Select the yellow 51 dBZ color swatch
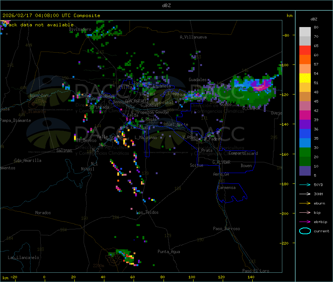333x282 pixels. pyautogui.click(x=305, y=78)
